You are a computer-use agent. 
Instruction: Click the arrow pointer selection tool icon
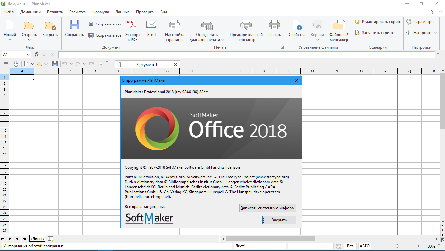pos(101,64)
